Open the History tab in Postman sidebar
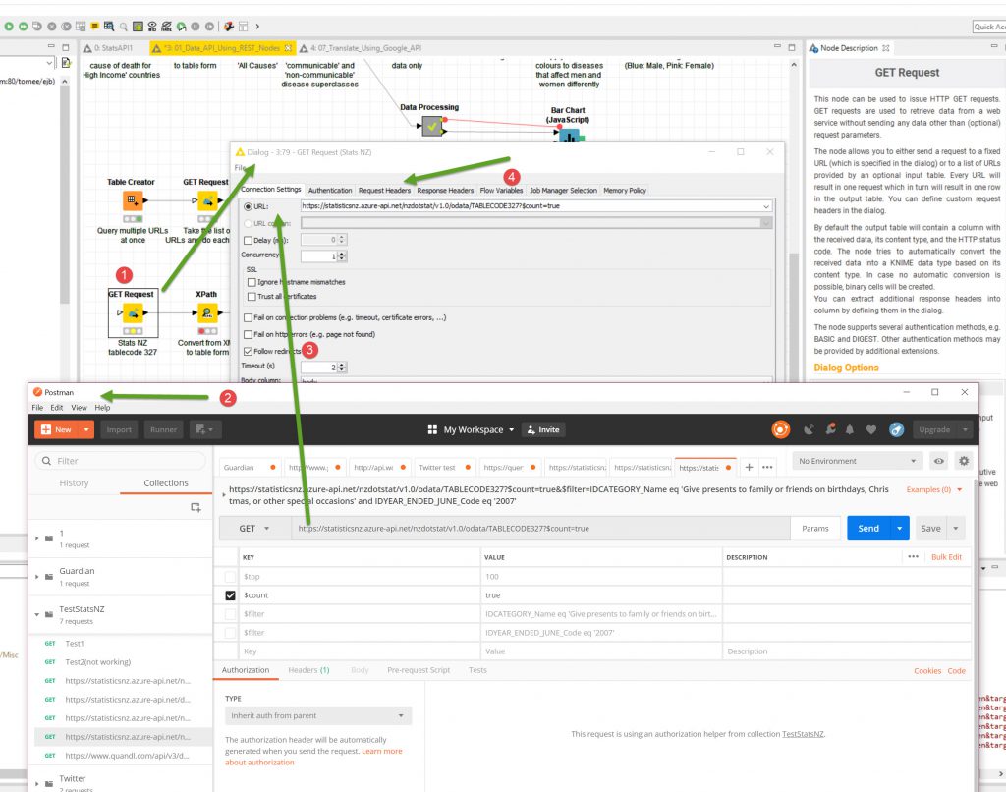This screenshot has width=1006, height=792. pos(74,482)
